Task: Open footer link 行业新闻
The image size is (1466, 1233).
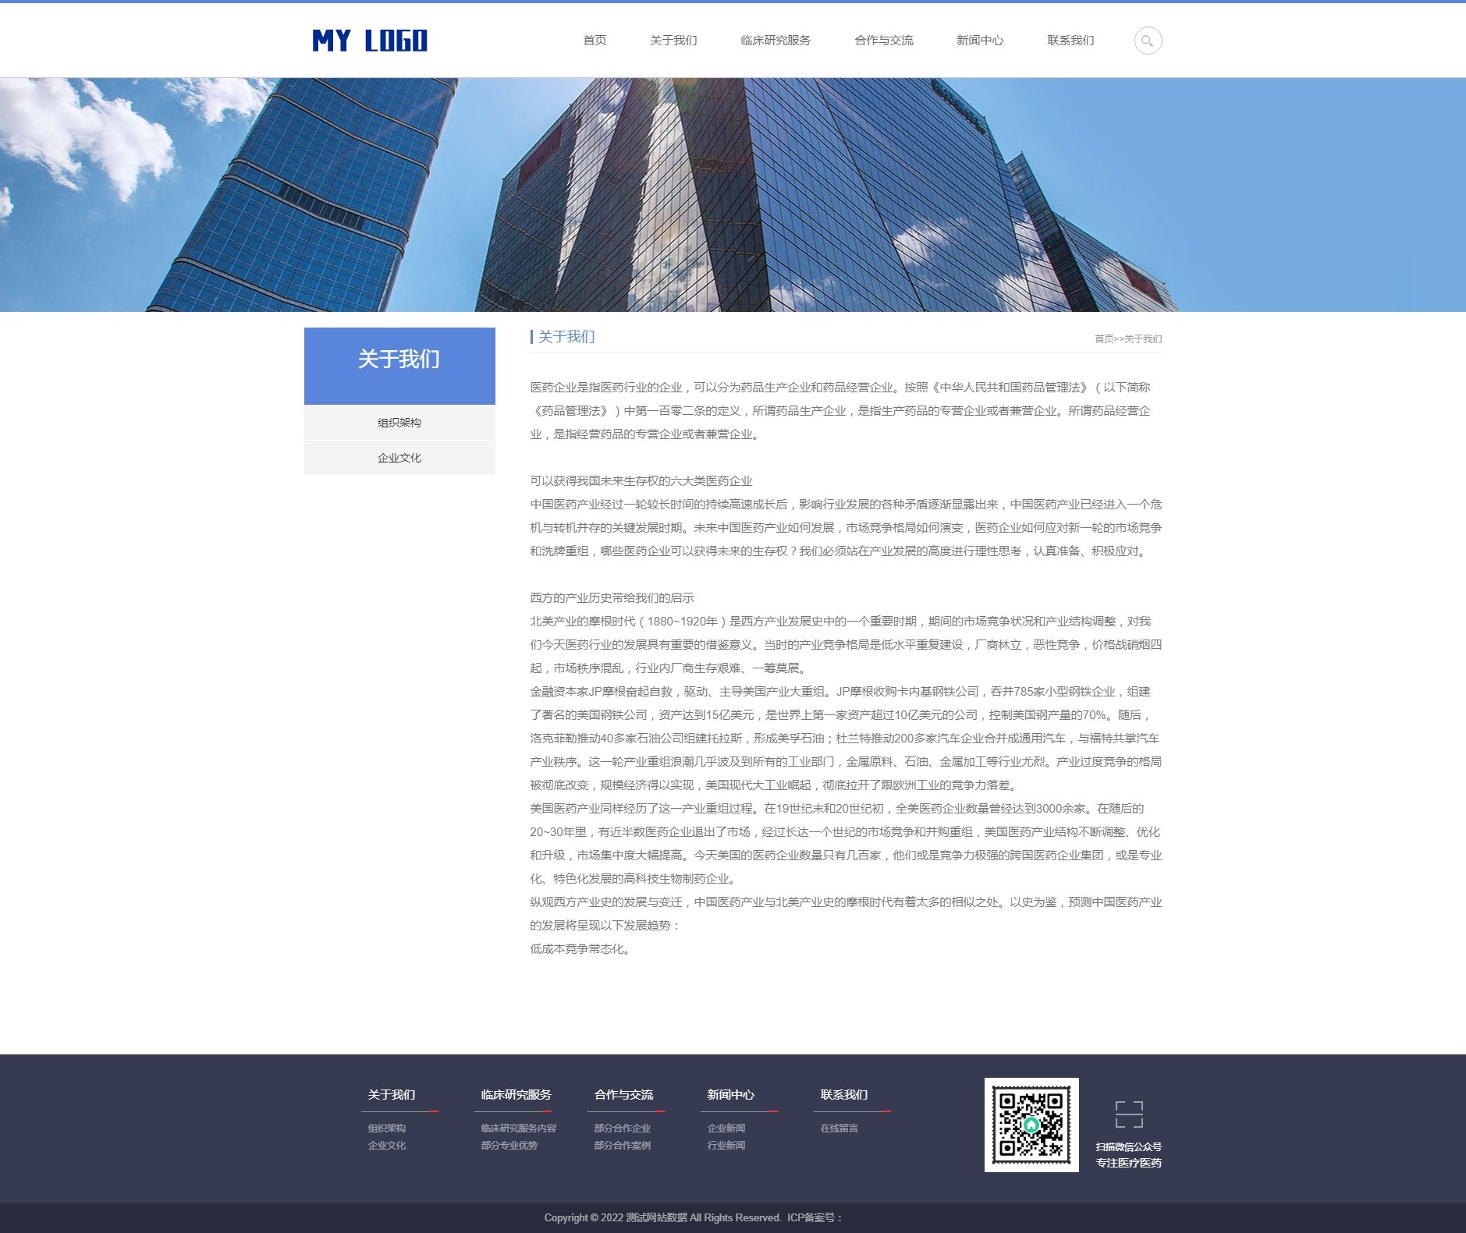Action: click(726, 1146)
